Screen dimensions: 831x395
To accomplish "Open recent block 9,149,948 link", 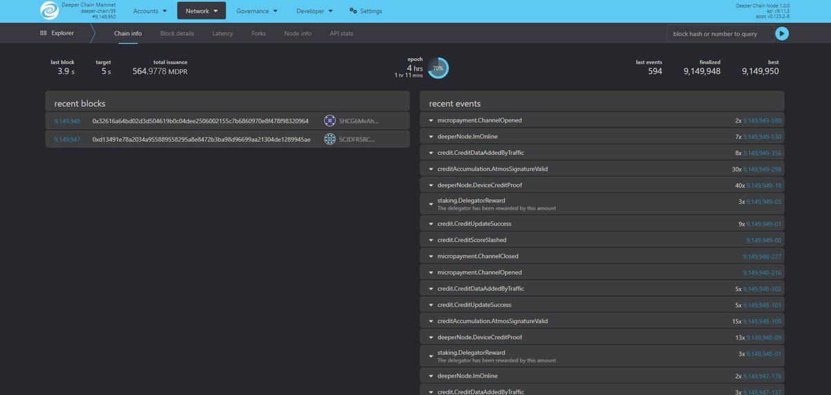I will 67,120.
